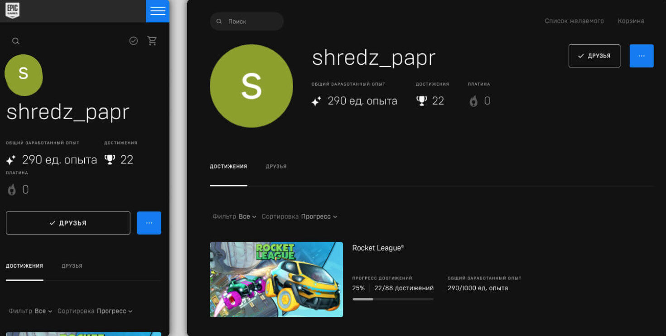This screenshot has height=336, width=666.
Task: Switch to ДОСТИЖЕНИЯ tab in desktop view
Action: coord(228,167)
